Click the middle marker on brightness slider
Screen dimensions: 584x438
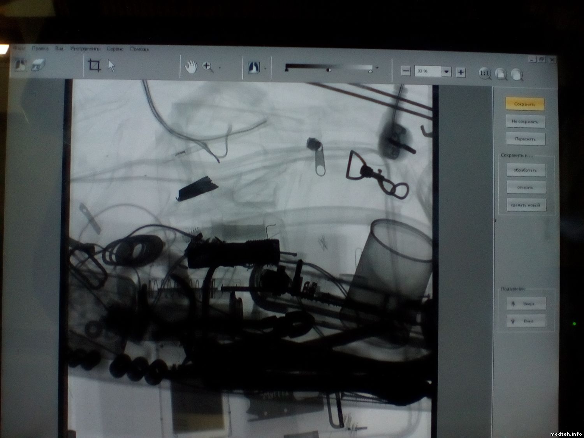tap(329, 70)
